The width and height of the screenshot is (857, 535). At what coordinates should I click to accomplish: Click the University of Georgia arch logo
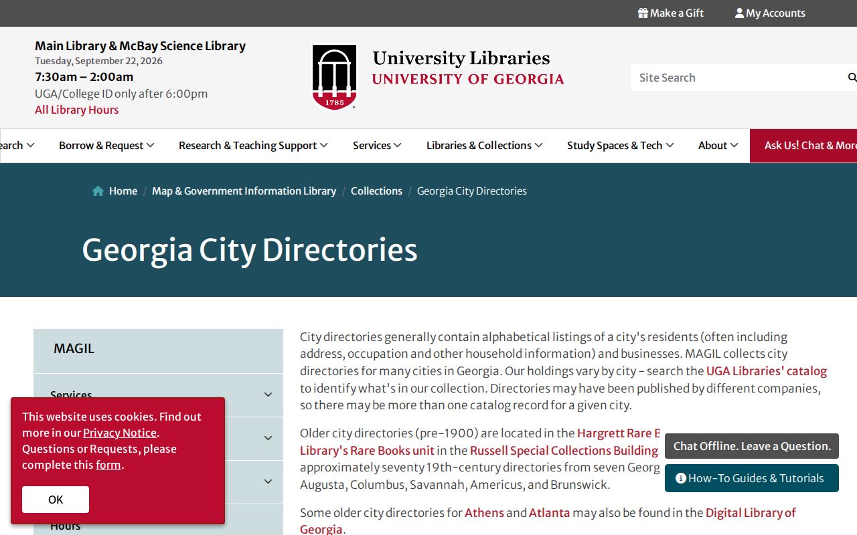click(335, 77)
